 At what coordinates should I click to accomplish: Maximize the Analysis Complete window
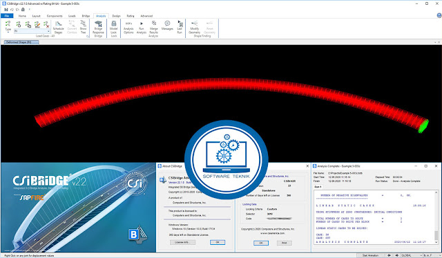pyautogui.click(x=426, y=166)
